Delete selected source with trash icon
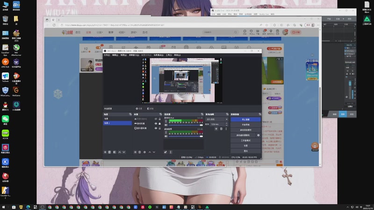Viewport: 374px width, 210px height. point(139,152)
